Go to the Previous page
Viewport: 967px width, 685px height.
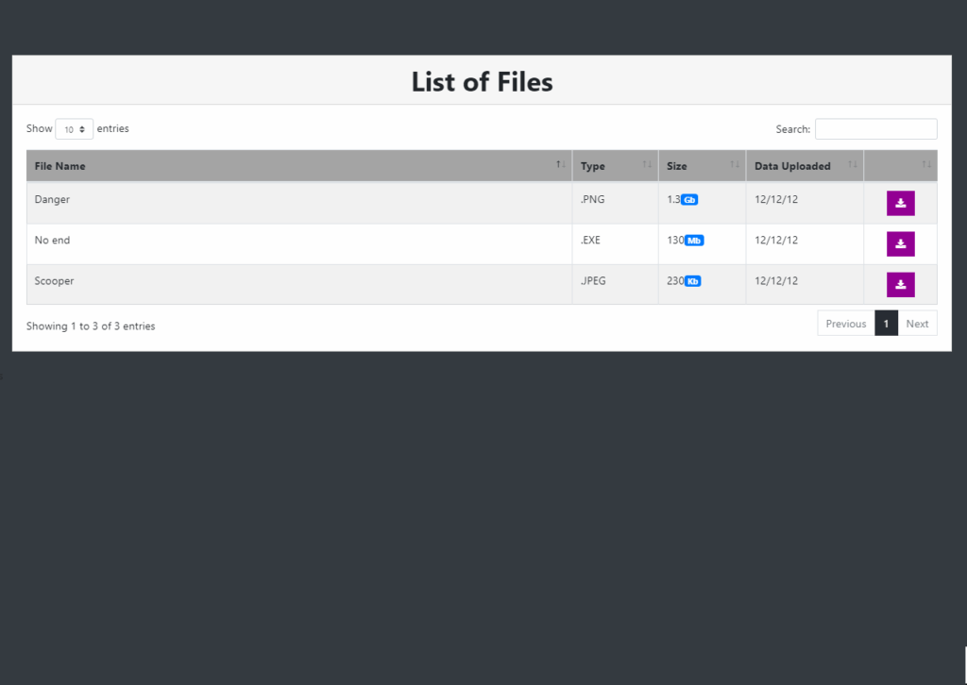(845, 324)
